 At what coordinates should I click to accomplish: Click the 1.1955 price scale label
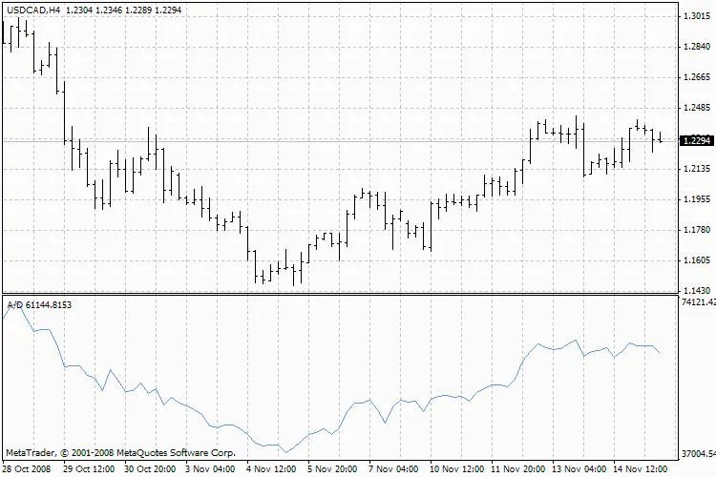[696, 199]
